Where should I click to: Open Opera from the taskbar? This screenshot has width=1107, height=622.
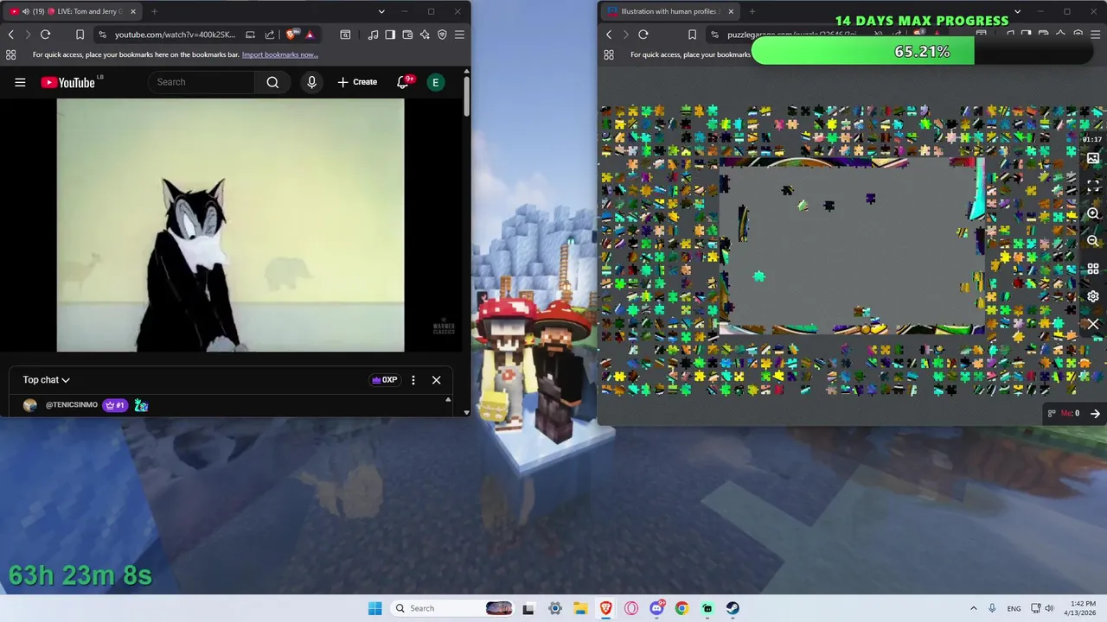tap(631, 608)
